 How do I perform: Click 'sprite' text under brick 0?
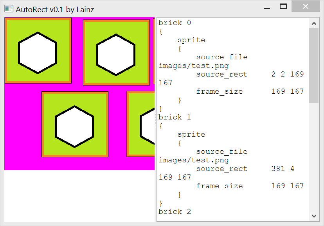pos(191,40)
